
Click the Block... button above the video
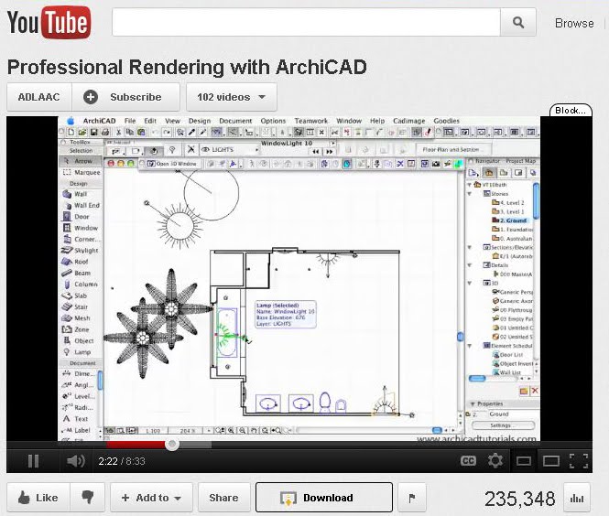tap(571, 110)
